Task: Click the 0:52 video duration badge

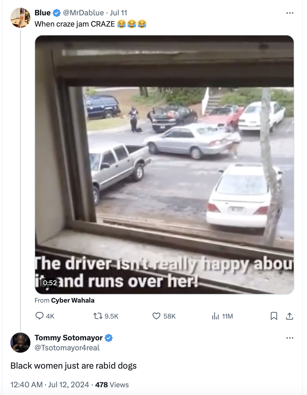Action: 50,283
